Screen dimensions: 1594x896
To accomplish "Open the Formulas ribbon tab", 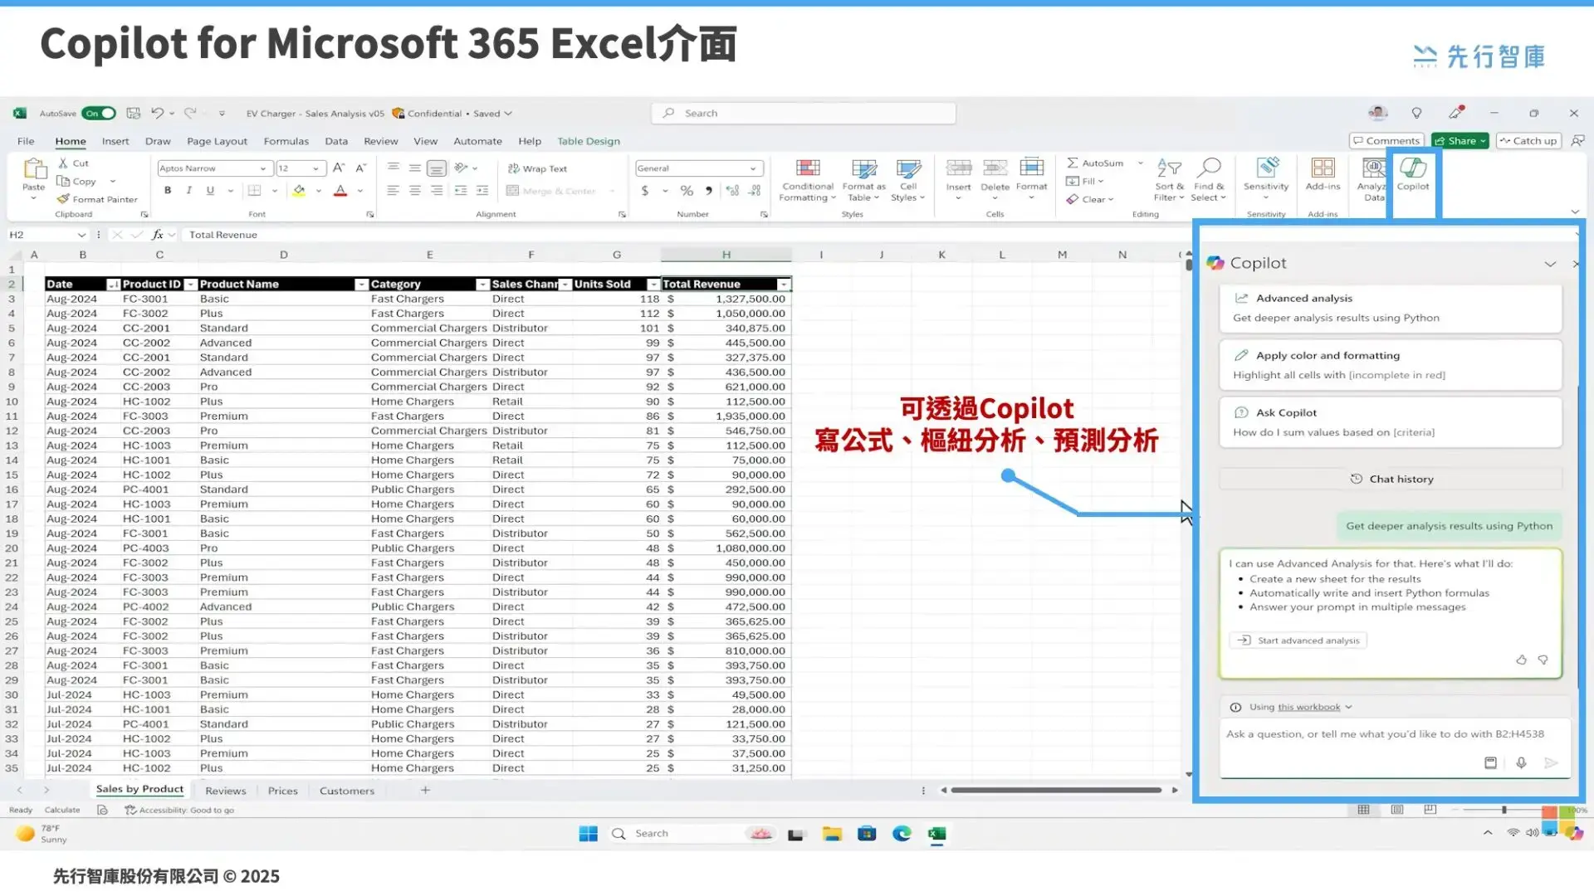I will click(x=286, y=141).
